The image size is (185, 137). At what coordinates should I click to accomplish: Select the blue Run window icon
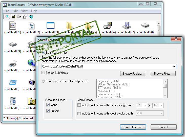[13, 82]
